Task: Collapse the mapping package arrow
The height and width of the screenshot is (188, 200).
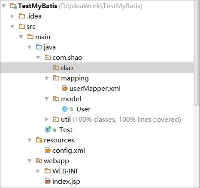Action: pyautogui.click(x=47, y=78)
